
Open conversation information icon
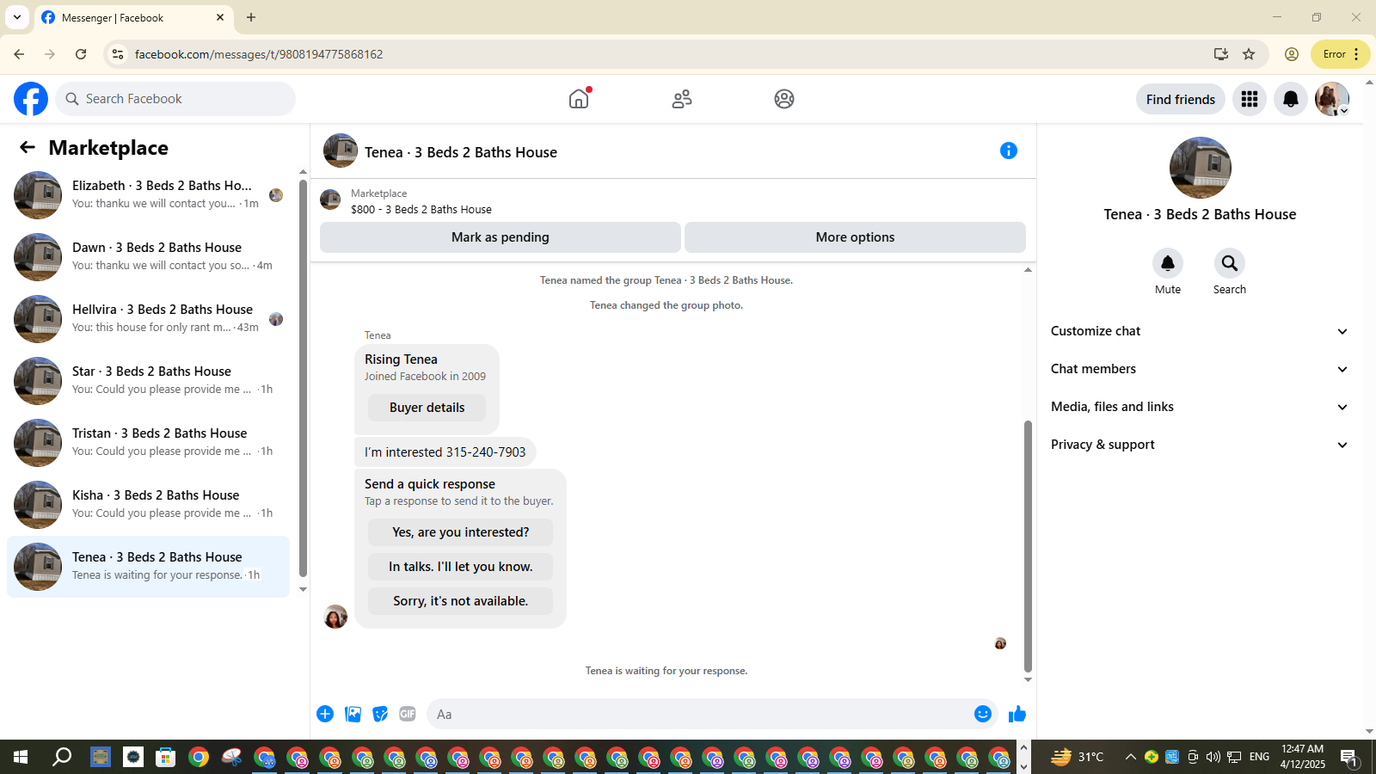[x=1009, y=150]
